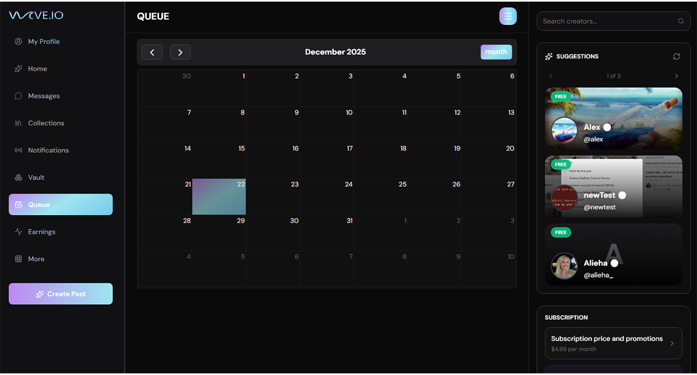Viewport: 697px width, 375px height.
Task: Expand Subscription price and promotions
Action: 613,343
